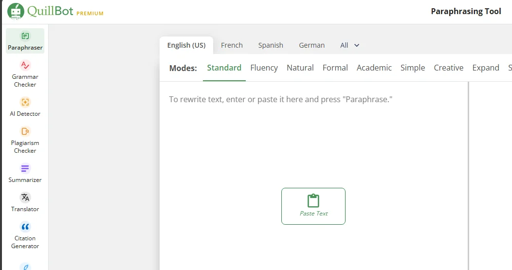Viewport: 512px width, 270px height.
Task: Click the clipboard icon in Paste Text
Action: pyautogui.click(x=313, y=200)
